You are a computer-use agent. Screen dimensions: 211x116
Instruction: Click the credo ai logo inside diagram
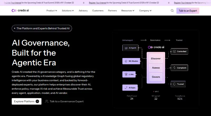pyautogui.click(x=156, y=47)
